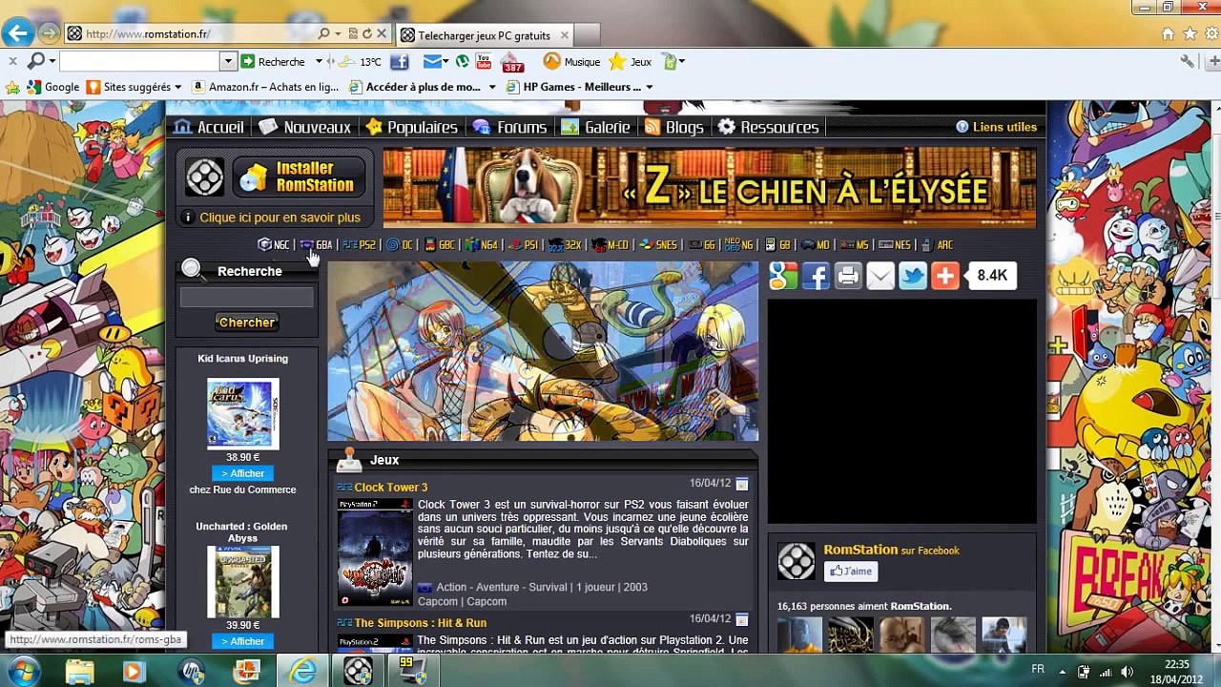Open the GG Game Gear ROMs link
The image size is (1221, 687).
(701, 245)
